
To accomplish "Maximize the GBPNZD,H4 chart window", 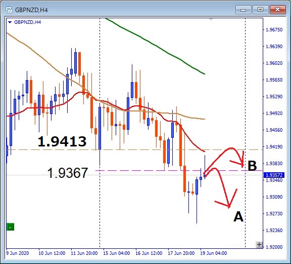I will click(x=260, y=10).
